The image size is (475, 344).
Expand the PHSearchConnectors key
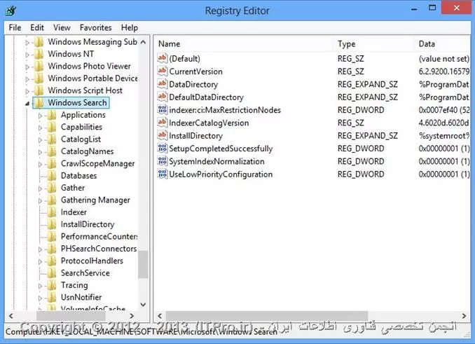point(41,249)
